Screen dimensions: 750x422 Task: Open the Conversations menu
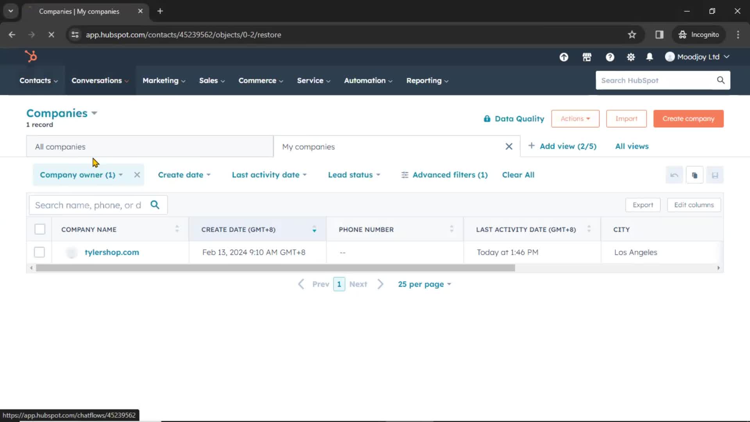click(100, 80)
